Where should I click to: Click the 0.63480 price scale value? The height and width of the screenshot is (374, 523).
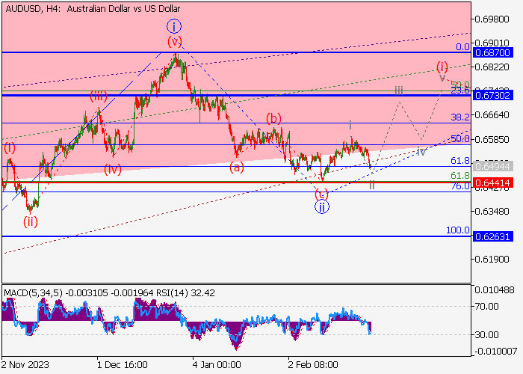492,212
